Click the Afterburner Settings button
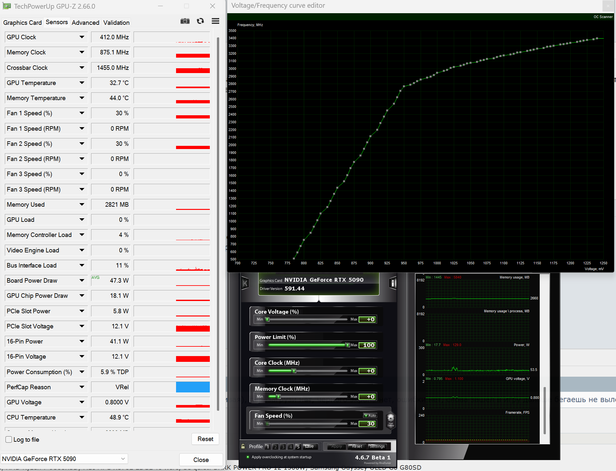 click(377, 447)
